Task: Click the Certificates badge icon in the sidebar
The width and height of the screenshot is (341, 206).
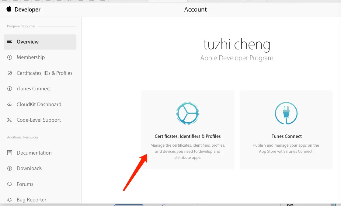Action: click(x=9, y=73)
